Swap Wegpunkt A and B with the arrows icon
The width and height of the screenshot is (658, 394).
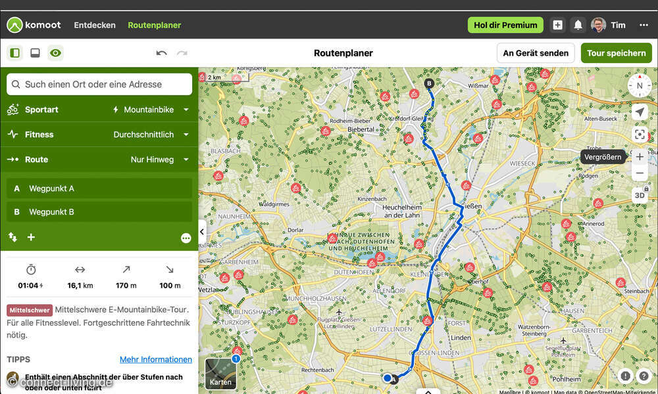pyautogui.click(x=12, y=237)
